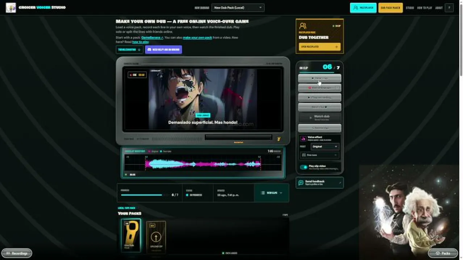
Task: Click the Choose mic button
Action: [320, 128]
